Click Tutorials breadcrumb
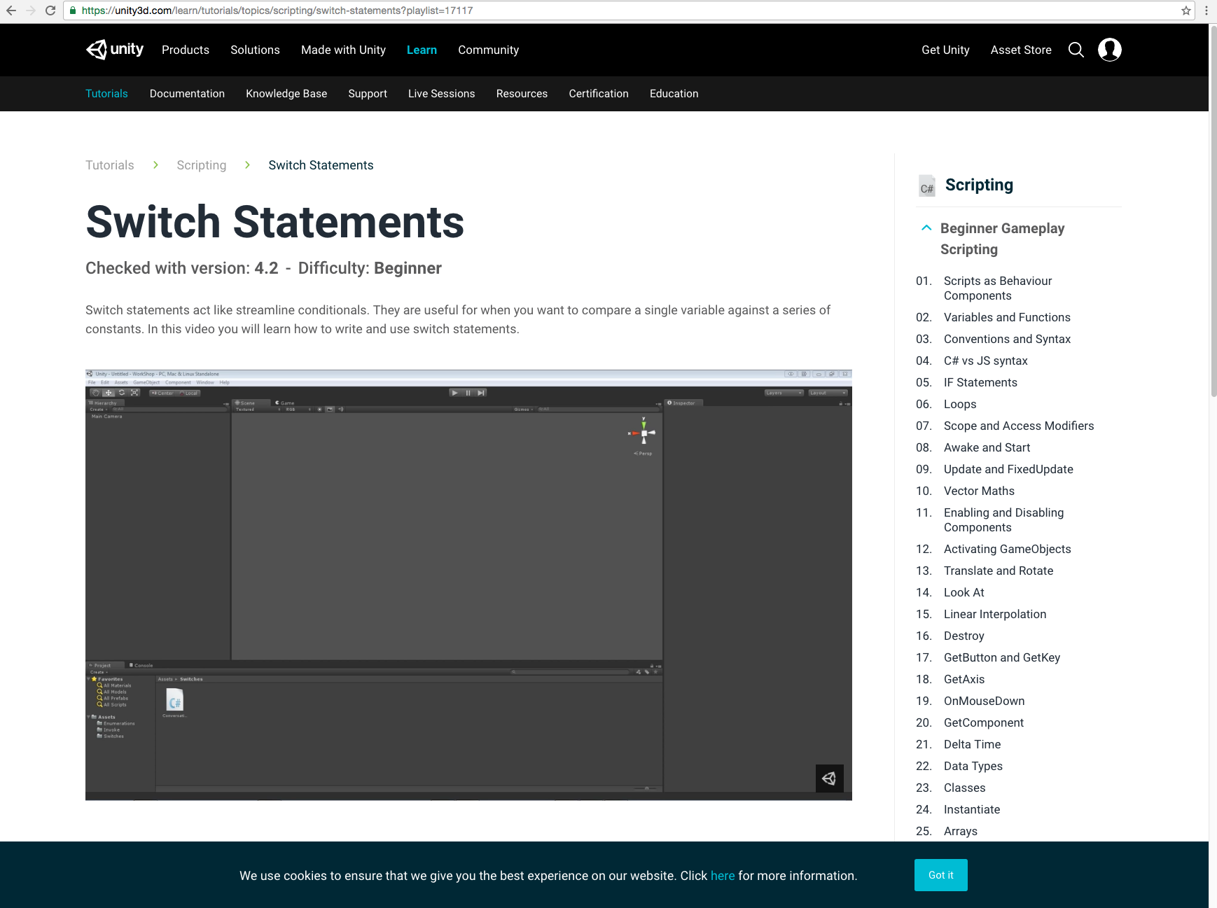 tap(109, 165)
